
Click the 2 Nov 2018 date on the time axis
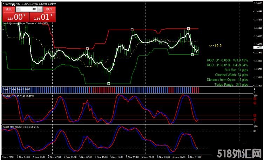pyautogui.click(x=8, y=157)
